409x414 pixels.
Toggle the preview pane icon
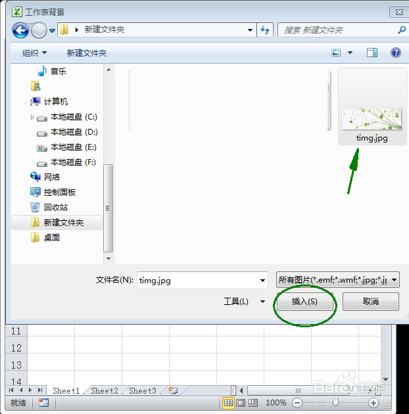[372, 53]
